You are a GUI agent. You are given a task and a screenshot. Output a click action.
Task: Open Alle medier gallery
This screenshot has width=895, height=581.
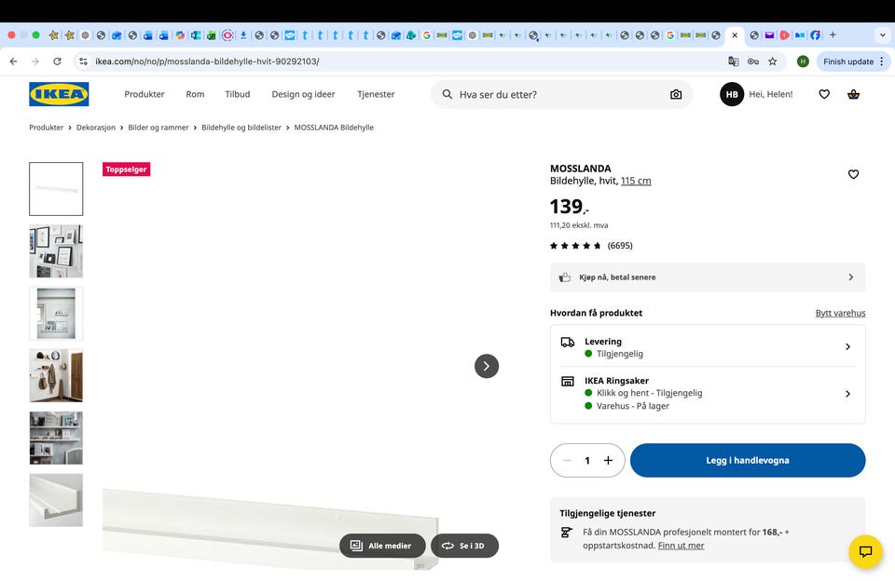(382, 546)
